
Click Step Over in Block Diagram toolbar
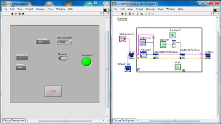click(149, 14)
